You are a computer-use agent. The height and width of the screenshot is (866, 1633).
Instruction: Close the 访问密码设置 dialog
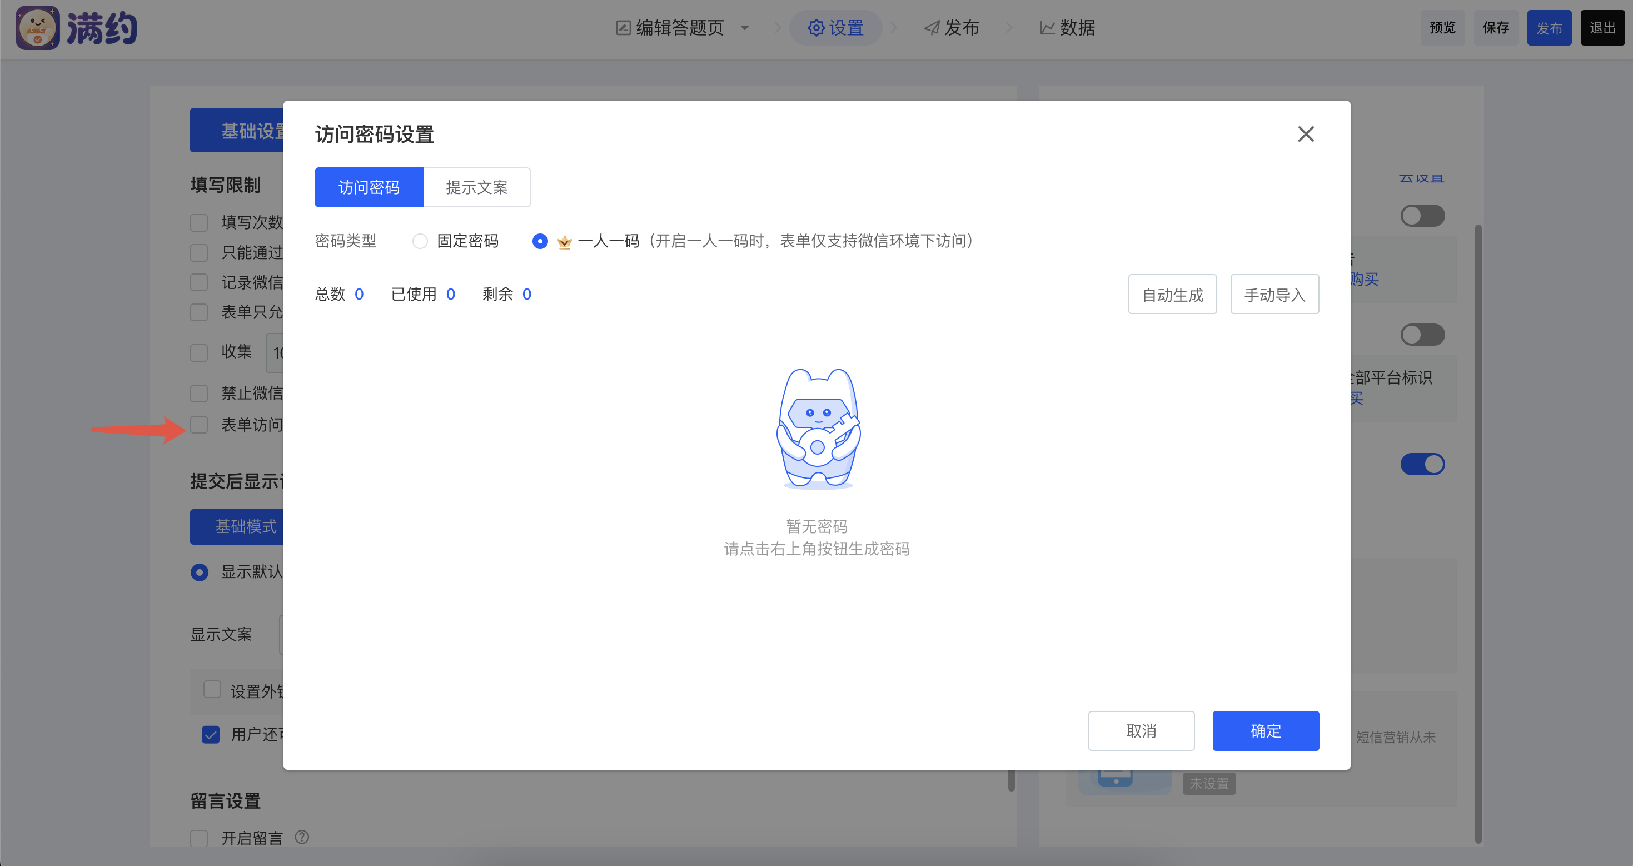pos(1305,134)
